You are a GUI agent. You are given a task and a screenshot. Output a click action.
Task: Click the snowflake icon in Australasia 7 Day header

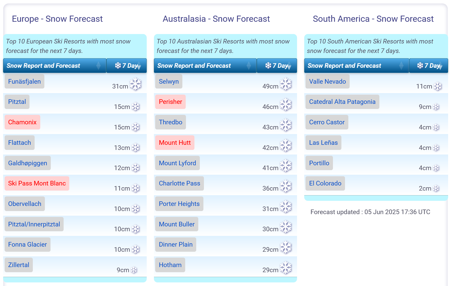(x=268, y=65)
